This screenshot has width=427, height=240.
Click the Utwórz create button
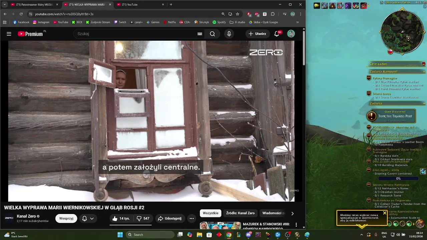point(257,34)
